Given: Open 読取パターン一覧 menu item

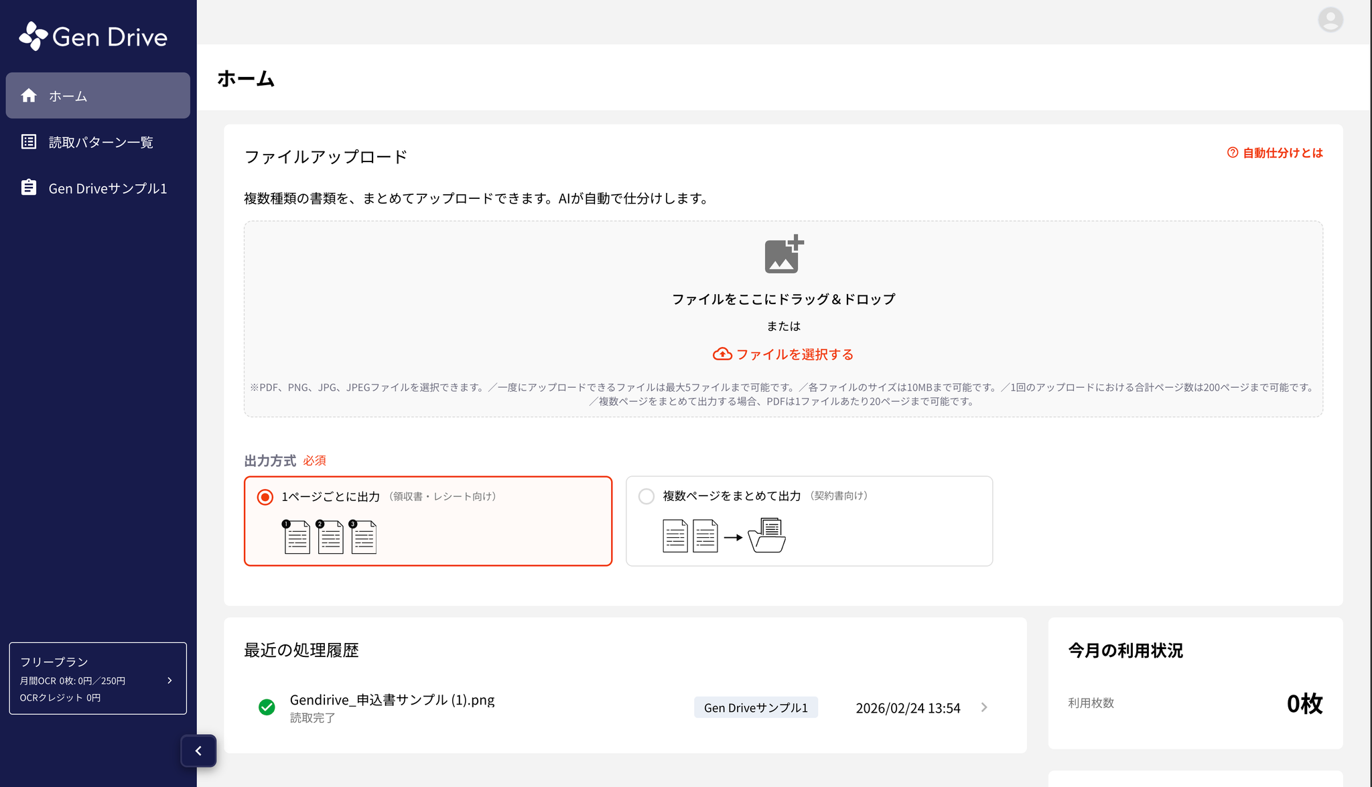Looking at the screenshot, I should point(101,142).
